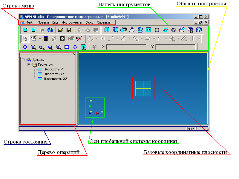The image size is (239, 179).
Task: Click the box with highlighted top icon
Action: pos(182,30)
